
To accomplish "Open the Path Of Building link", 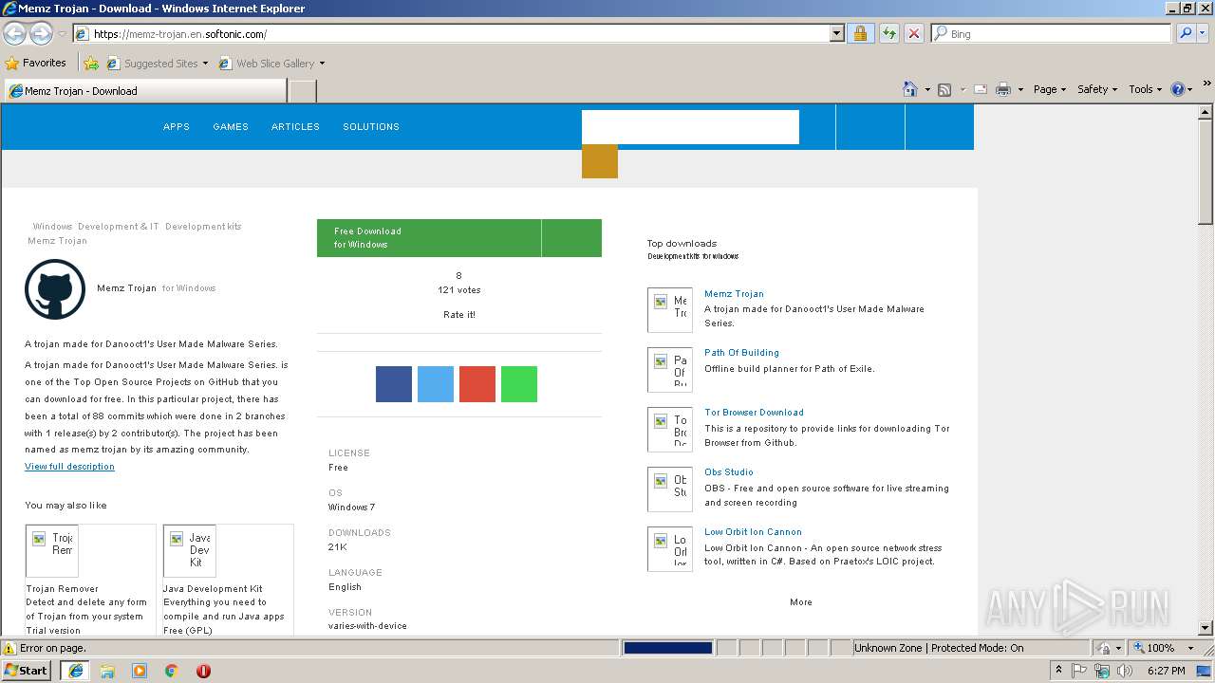I will pyautogui.click(x=741, y=353).
